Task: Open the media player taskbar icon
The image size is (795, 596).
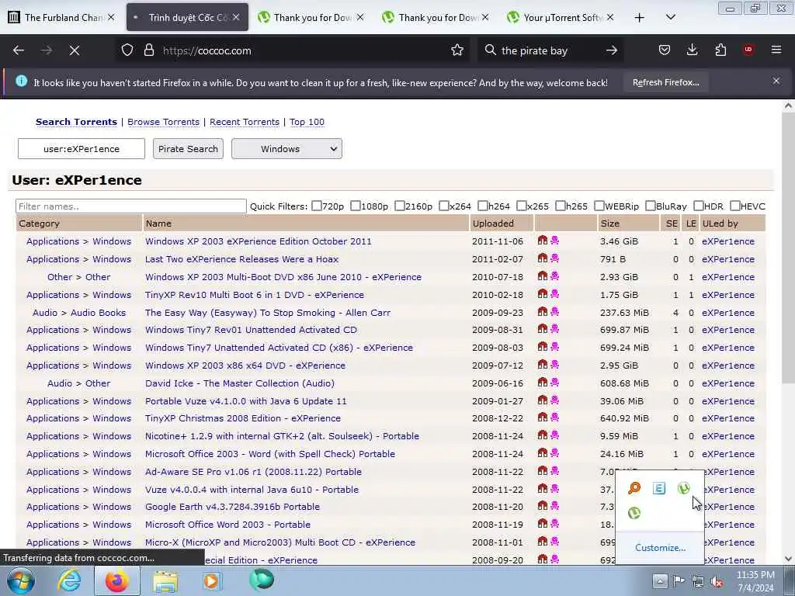Action: pyautogui.click(x=211, y=581)
